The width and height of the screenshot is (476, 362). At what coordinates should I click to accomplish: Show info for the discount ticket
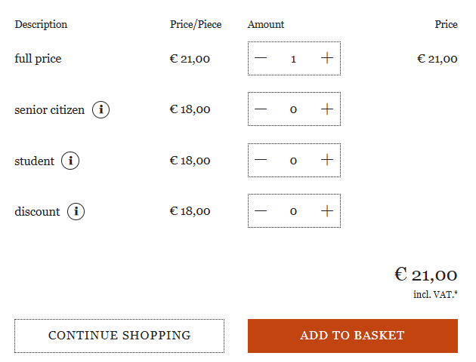point(76,212)
